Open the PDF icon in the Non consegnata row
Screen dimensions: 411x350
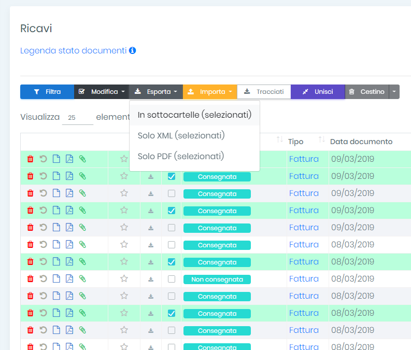coord(69,278)
